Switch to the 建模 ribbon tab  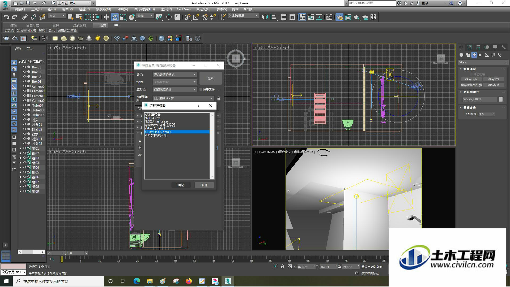pyautogui.click(x=13, y=25)
